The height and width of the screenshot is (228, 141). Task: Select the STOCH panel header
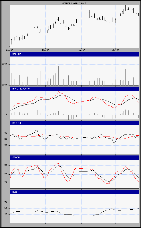click(74, 158)
